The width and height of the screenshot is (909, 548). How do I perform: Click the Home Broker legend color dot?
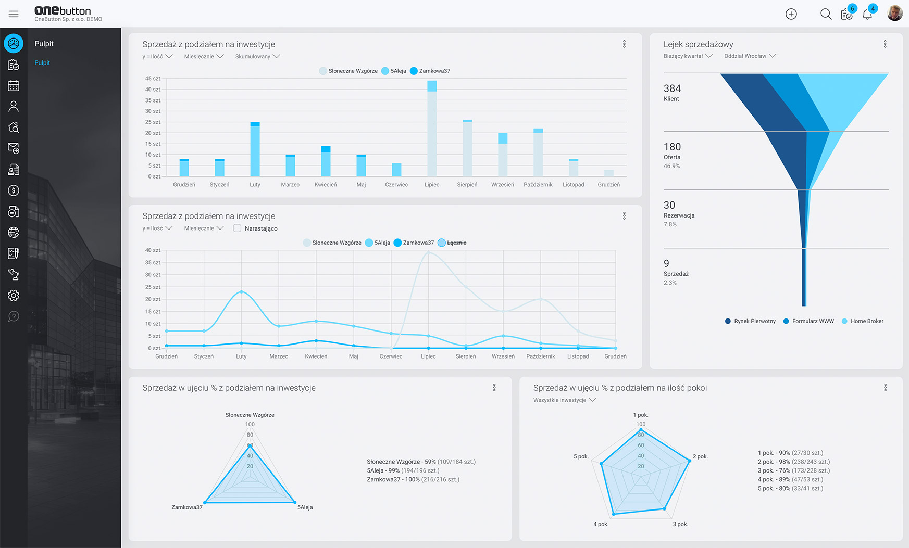(844, 321)
